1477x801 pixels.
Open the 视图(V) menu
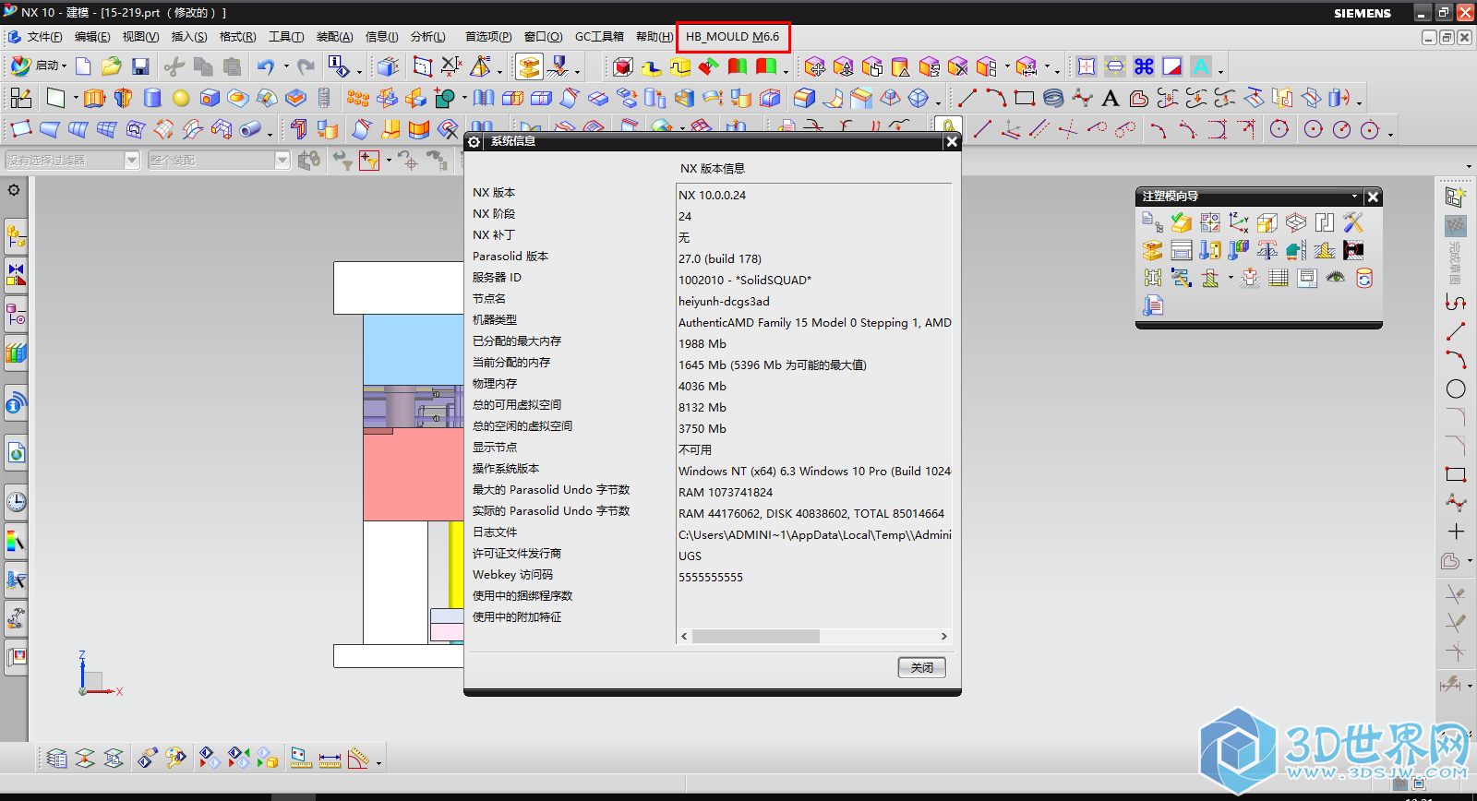[x=140, y=37]
